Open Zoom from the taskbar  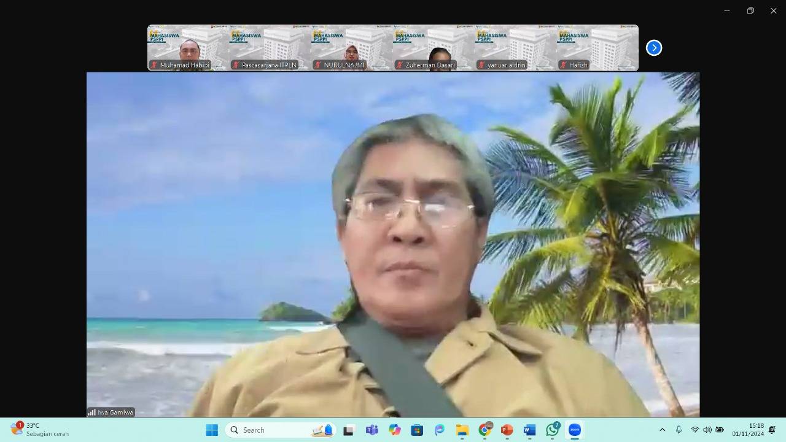pos(575,430)
